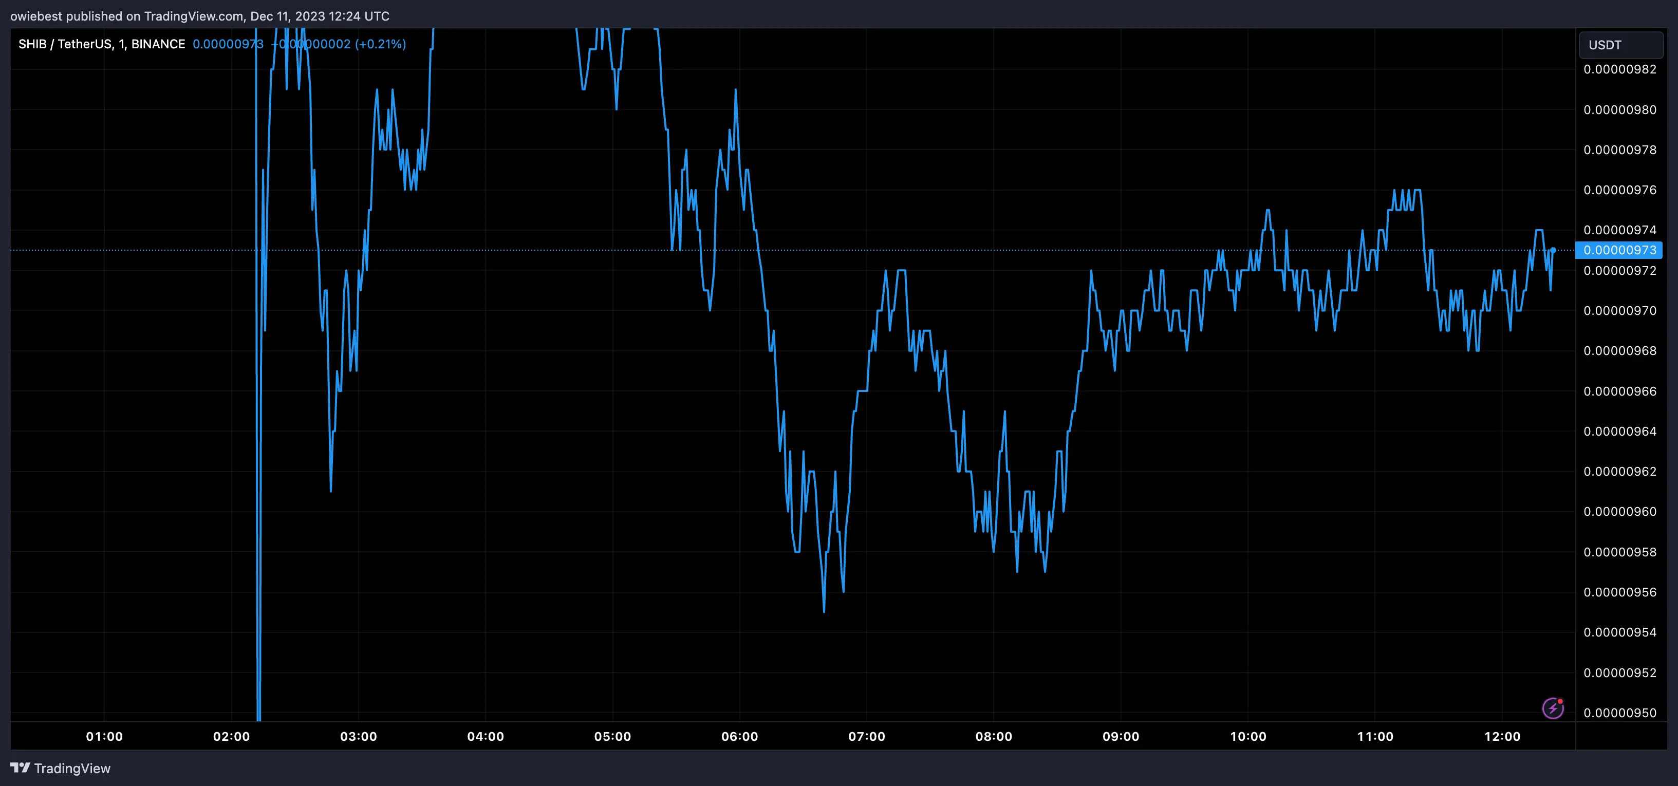Viewport: 1678px width, 786px height.
Task: Click the BINANCE exchange label in header
Action: point(158,44)
